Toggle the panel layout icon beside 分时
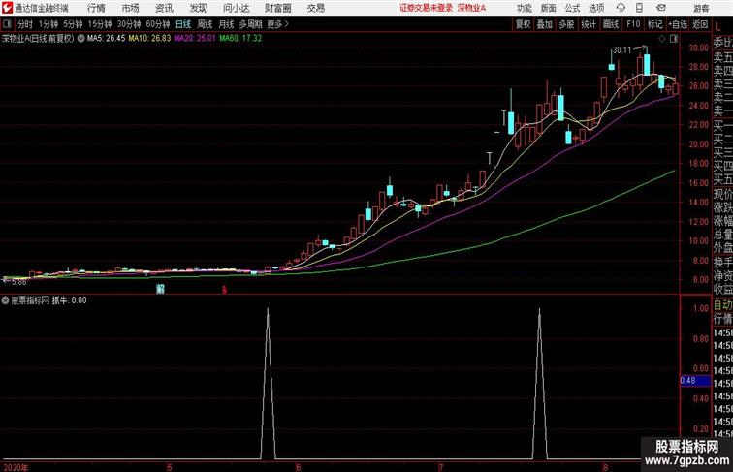Image resolution: width=733 pixels, height=472 pixels. pos(7,24)
